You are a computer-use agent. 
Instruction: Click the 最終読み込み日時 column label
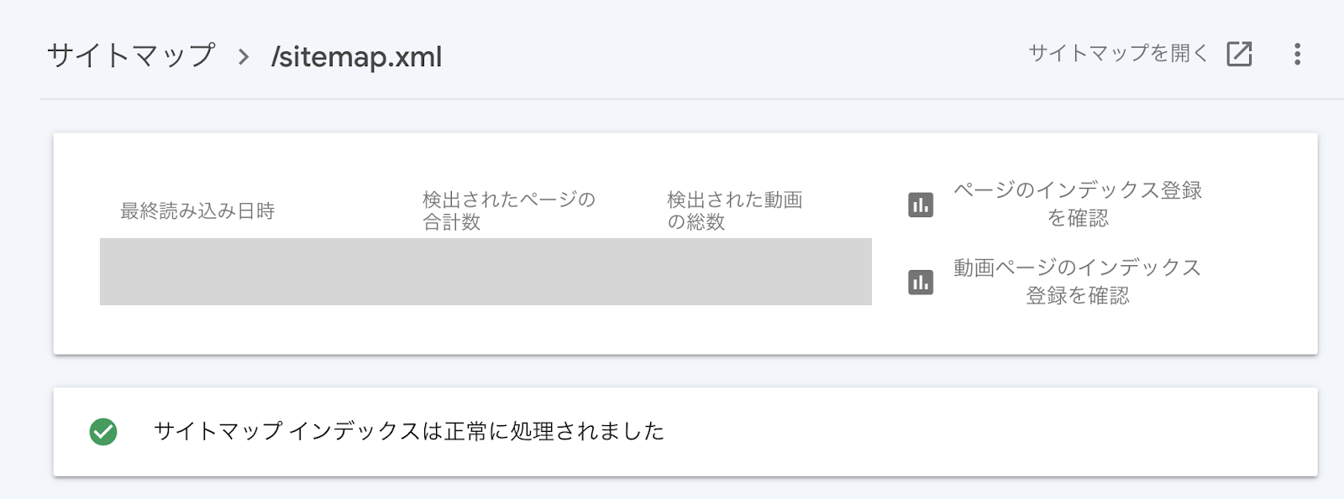click(197, 211)
